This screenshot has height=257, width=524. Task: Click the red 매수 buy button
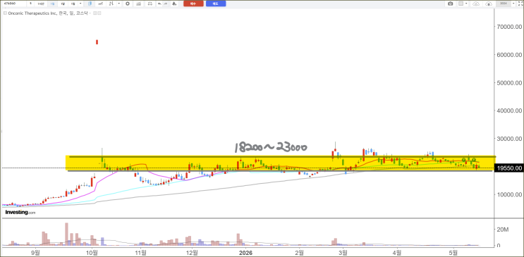(193, 4)
